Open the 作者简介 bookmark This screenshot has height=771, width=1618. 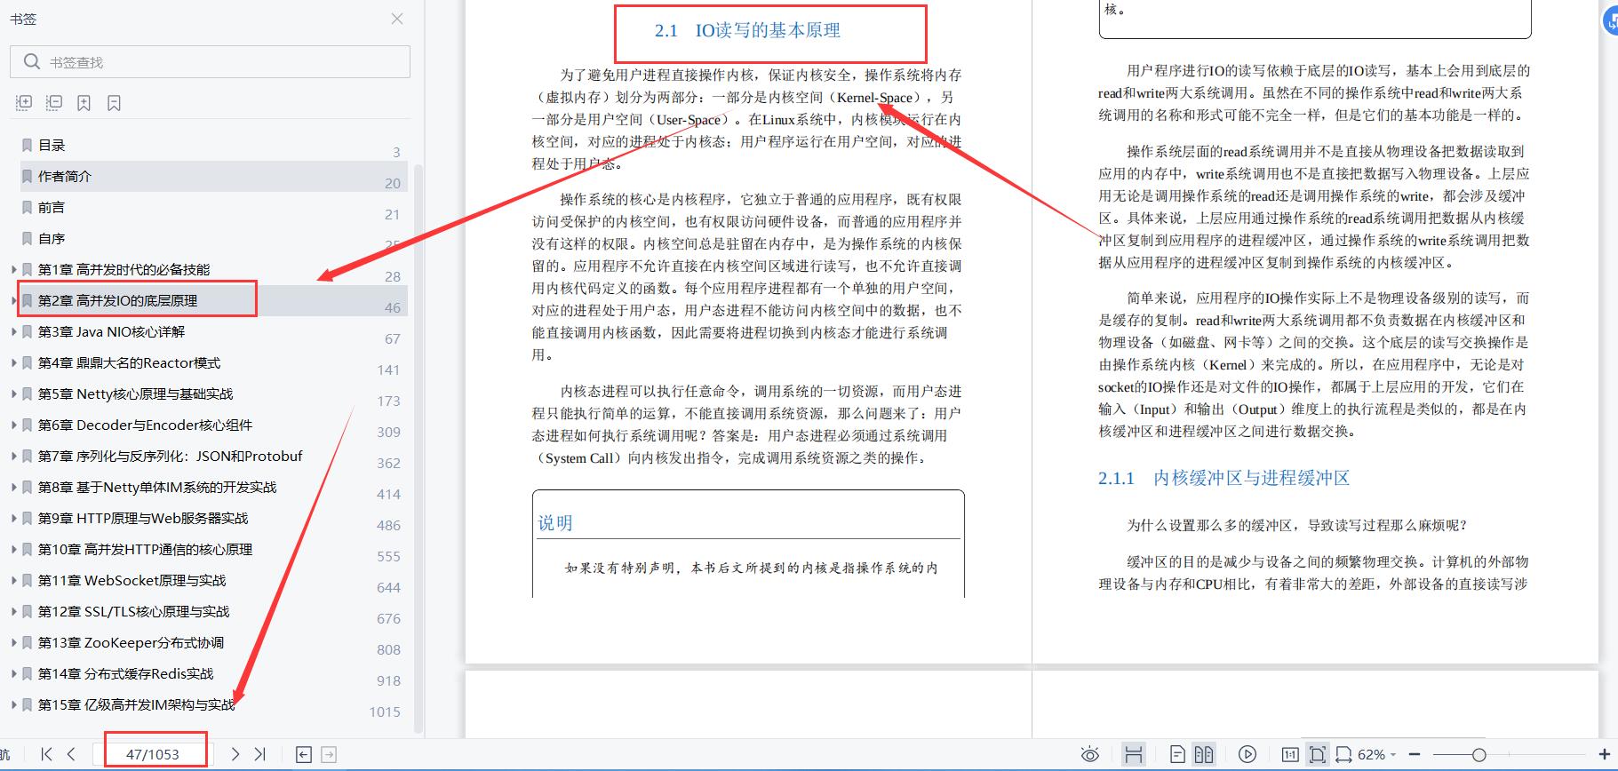pyautogui.click(x=65, y=176)
